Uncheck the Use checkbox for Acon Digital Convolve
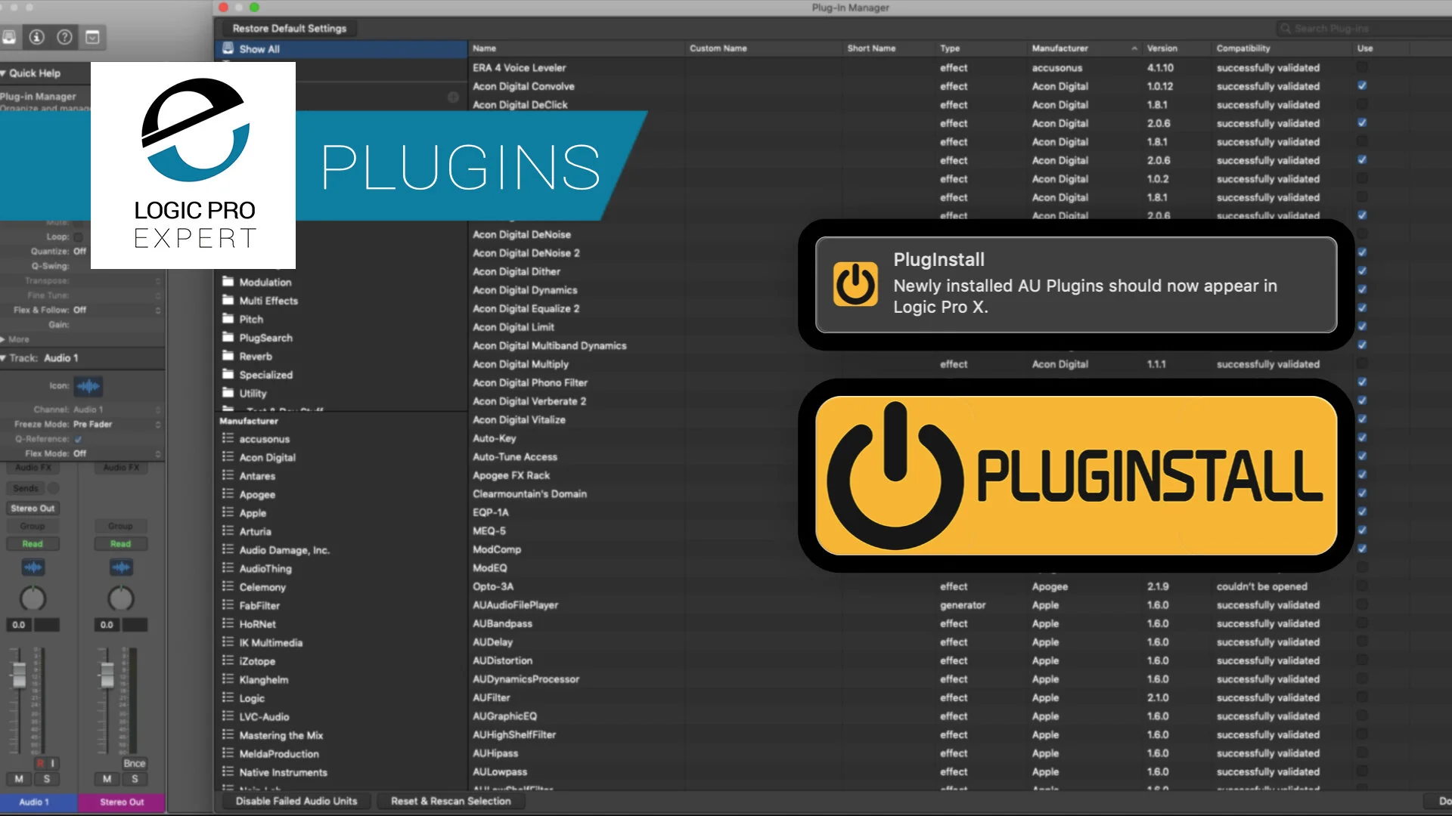 tap(1362, 85)
